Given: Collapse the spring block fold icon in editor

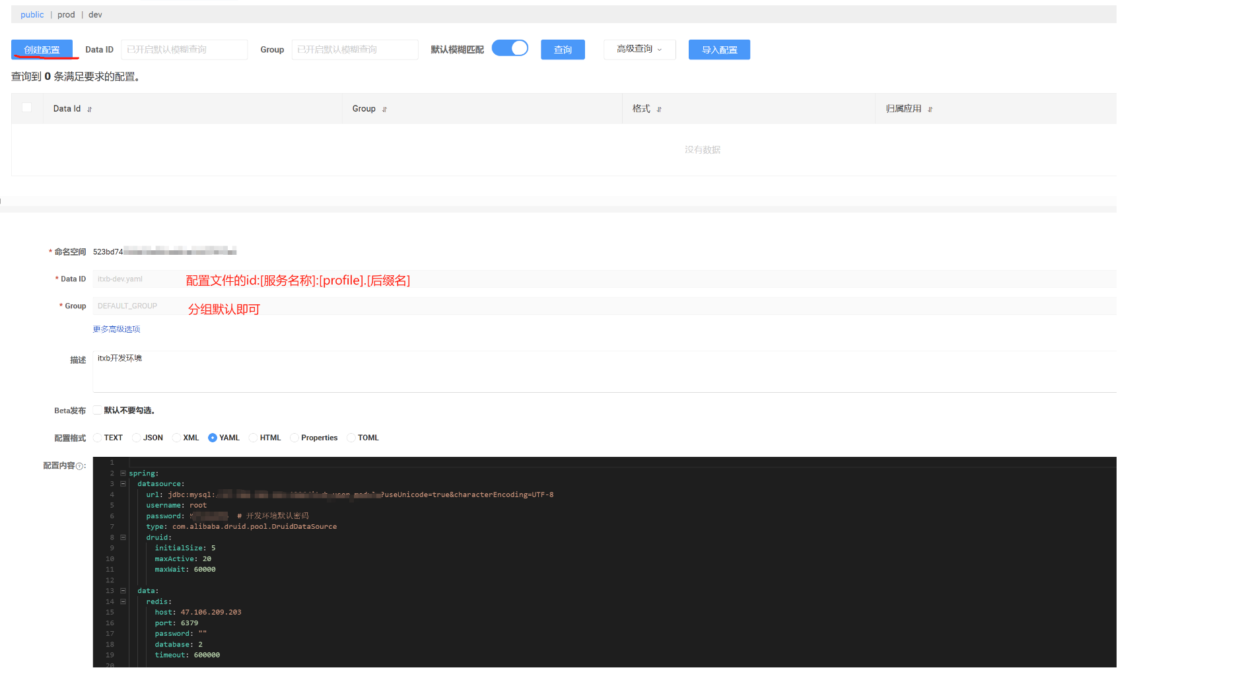Looking at the screenshot, I should tap(123, 473).
